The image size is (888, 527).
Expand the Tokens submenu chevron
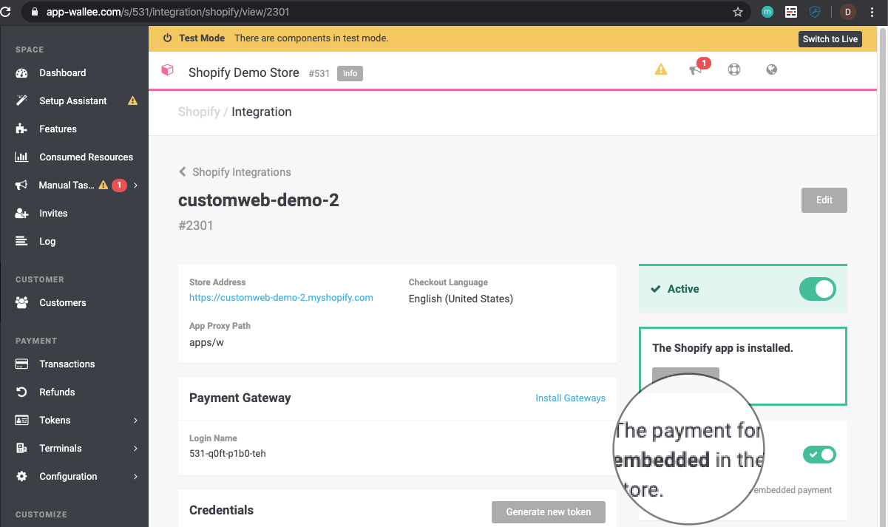click(136, 421)
